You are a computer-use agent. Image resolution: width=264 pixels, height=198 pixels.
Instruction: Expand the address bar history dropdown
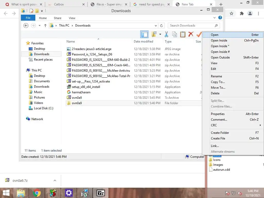(156, 26)
